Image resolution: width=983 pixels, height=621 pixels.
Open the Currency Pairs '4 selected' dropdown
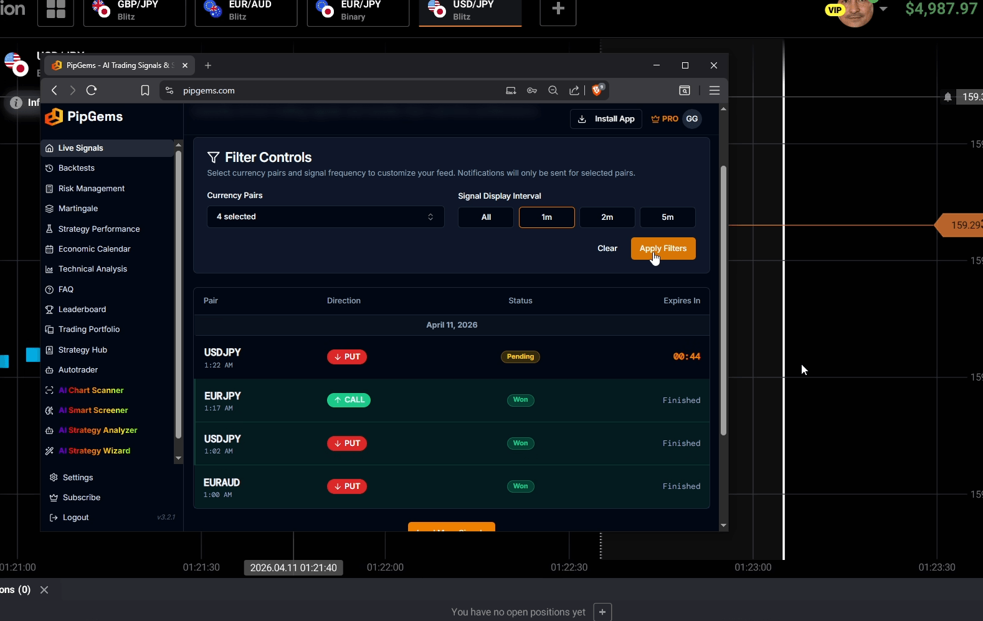pos(326,217)
